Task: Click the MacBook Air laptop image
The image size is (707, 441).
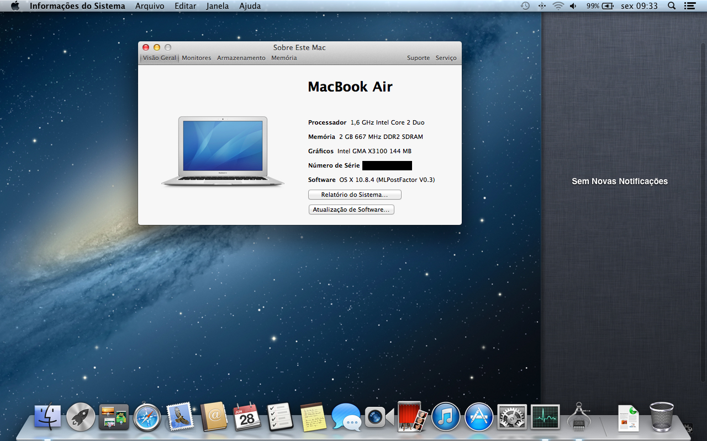Action: click(x=223, y=152)
